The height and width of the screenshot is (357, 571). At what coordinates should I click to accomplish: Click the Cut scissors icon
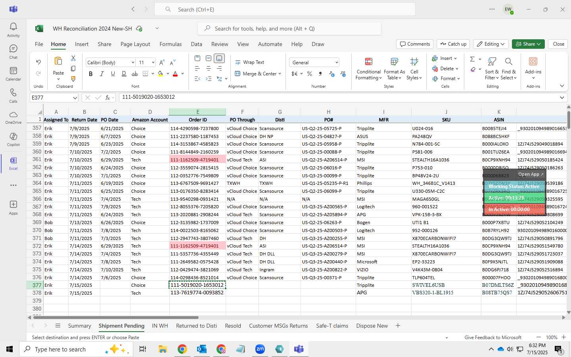[x=73, y=58]
